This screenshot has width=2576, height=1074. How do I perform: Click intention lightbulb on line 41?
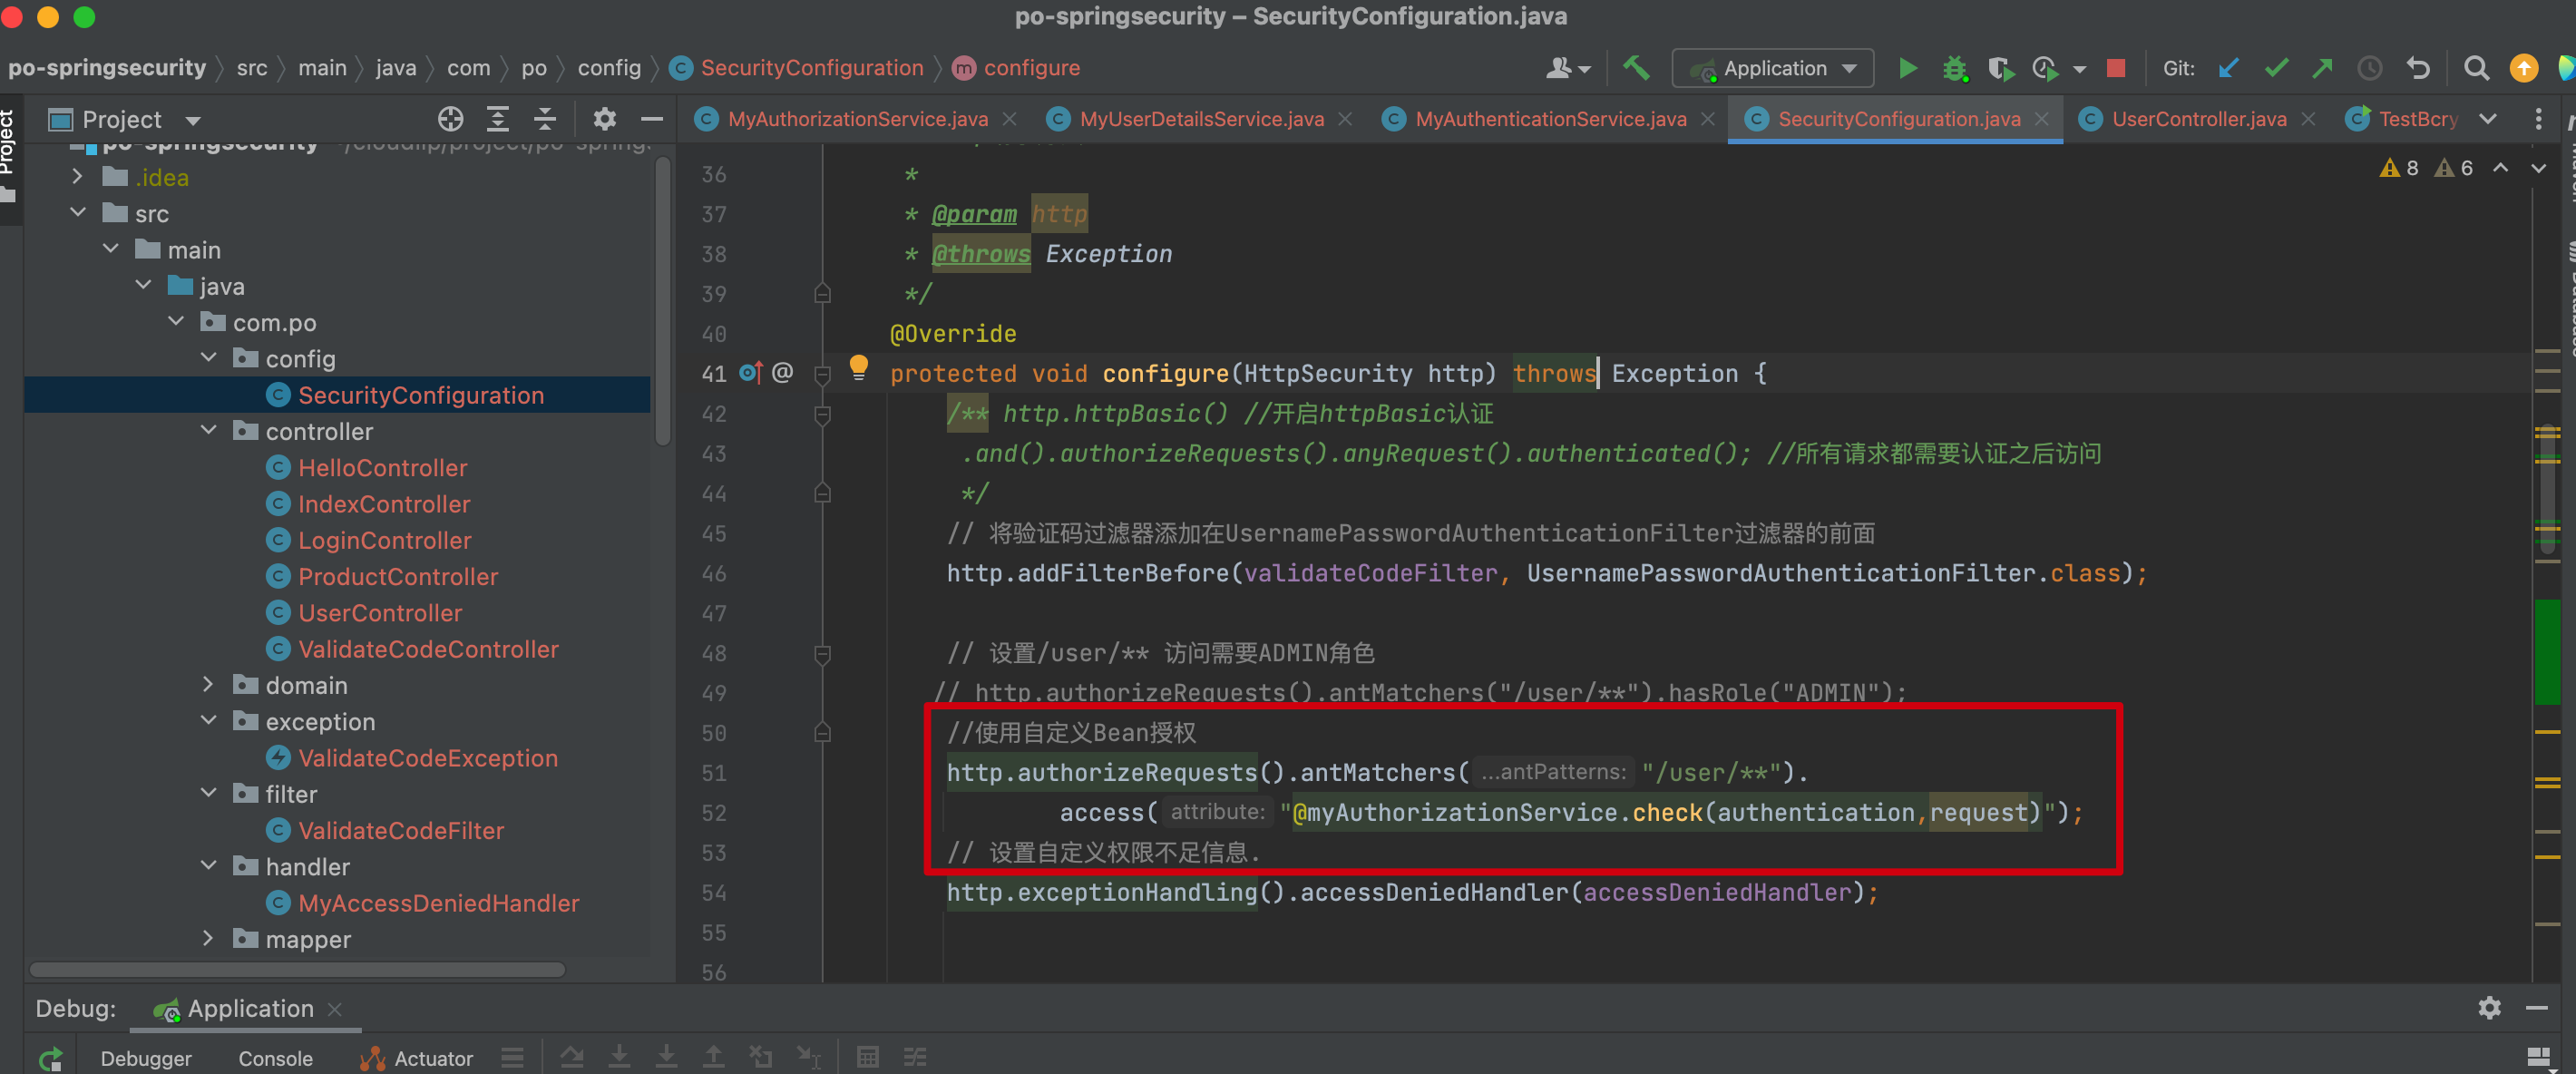[858, 367]
